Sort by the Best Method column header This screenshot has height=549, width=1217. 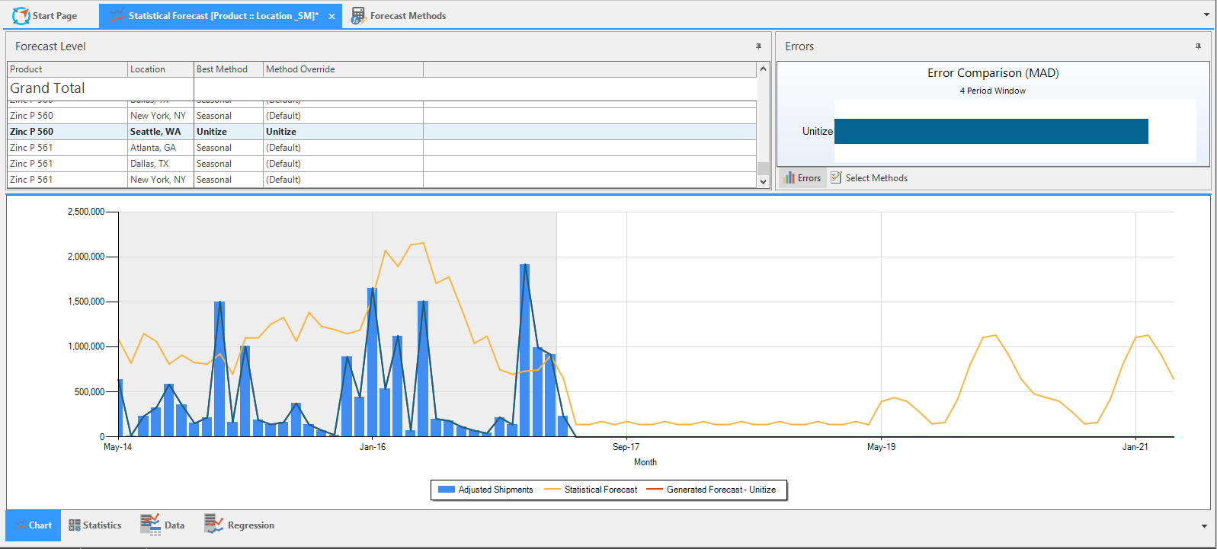229,69
